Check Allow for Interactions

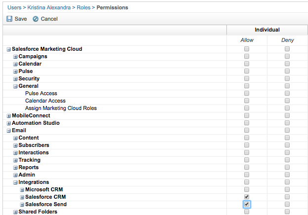pyautogui.click(x=247, y=152)
